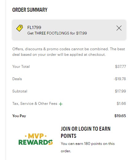Click Join or Login to Earn Points

tap(86, 132)
